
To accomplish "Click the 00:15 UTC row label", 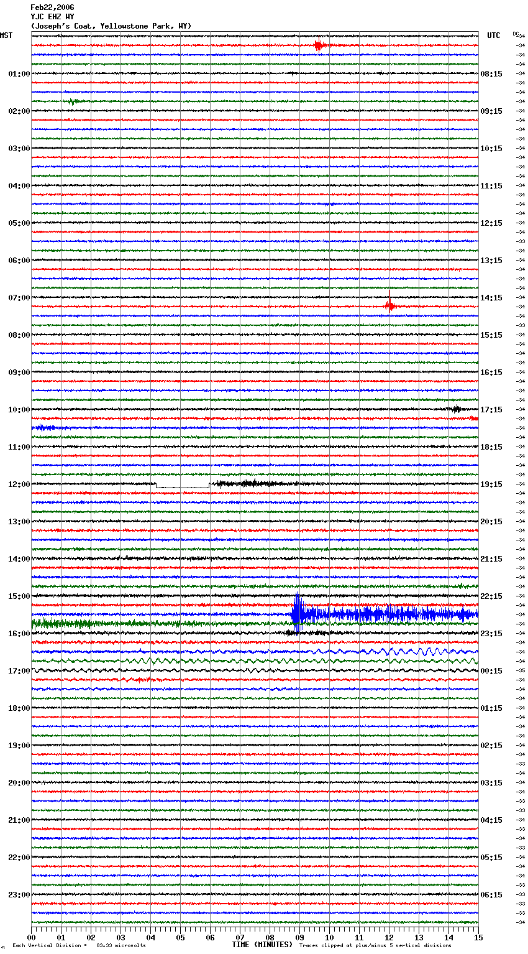I will (491, 671).
